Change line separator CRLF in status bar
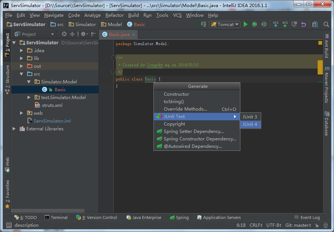Image resolution: width=334 pixels, height=232 pixels. point(256,225)
